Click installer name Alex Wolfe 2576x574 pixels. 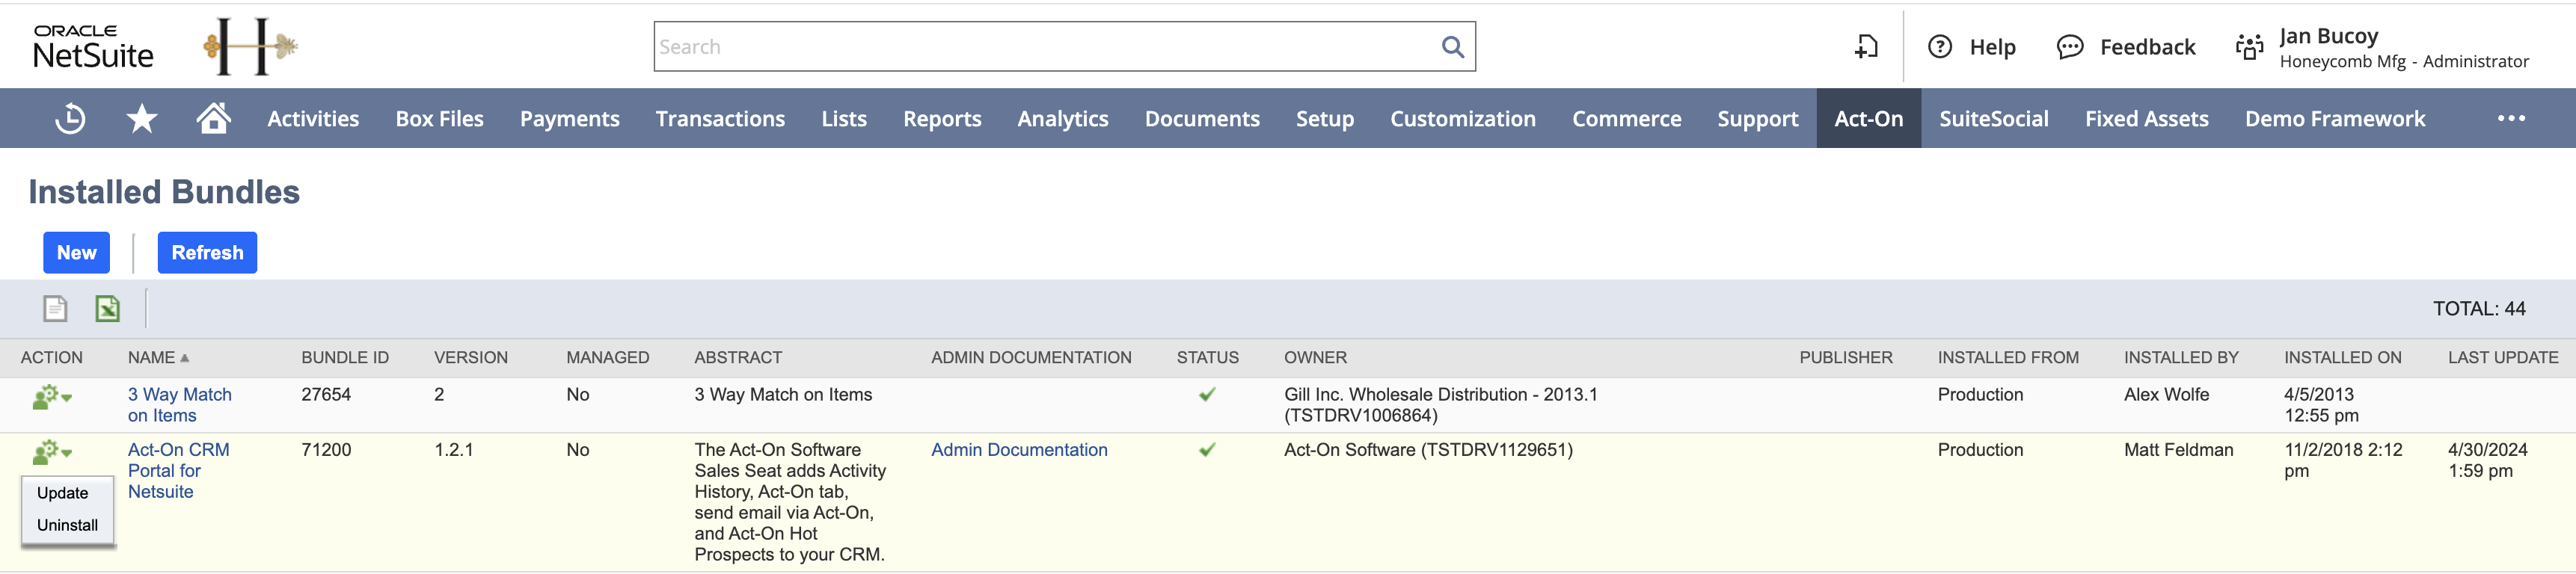pos(2166,395)
